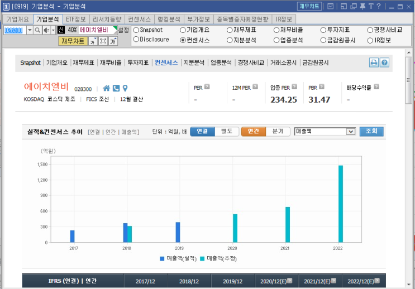415x289 pixels.
Task: Open the 매출액 item dropdown
Action: point(351,132)
